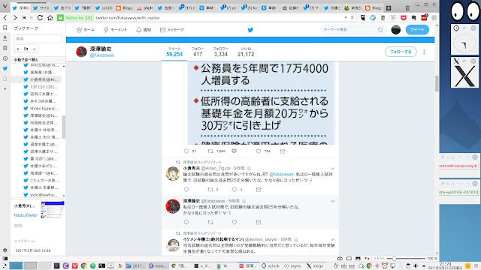Image resolution: width=481 pixels, height=270 pixels.
Task: Open the account avatar menu in header
Action: [396, 30]
